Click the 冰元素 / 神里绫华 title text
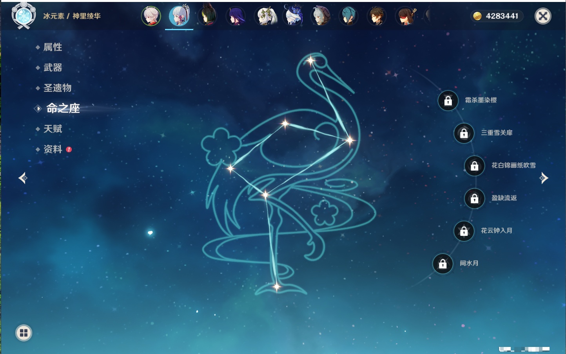The width and height of the screenshot is (566, 354). [72, 16]
